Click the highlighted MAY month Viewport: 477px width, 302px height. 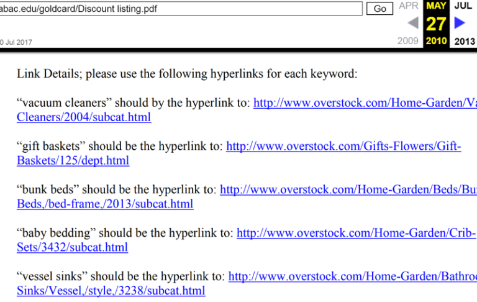[436, 6]
